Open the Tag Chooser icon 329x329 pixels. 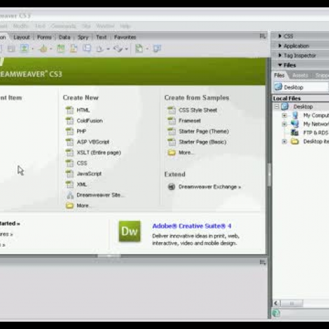point(157,49)
